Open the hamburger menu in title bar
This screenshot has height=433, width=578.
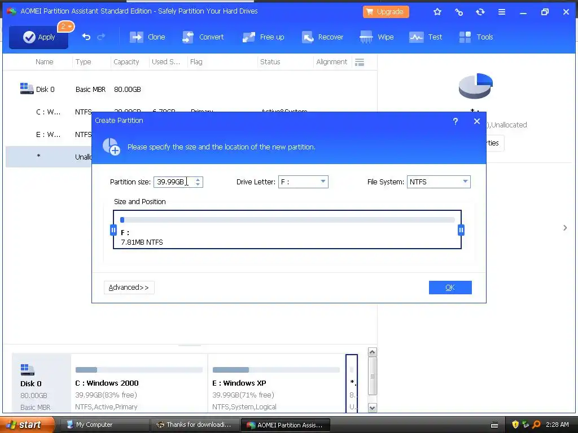(502, 12)
